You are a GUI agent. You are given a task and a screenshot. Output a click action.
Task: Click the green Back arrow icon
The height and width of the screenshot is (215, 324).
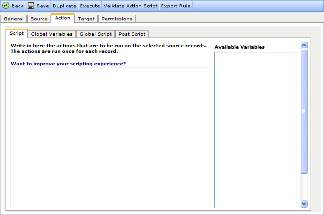[6, 6]
